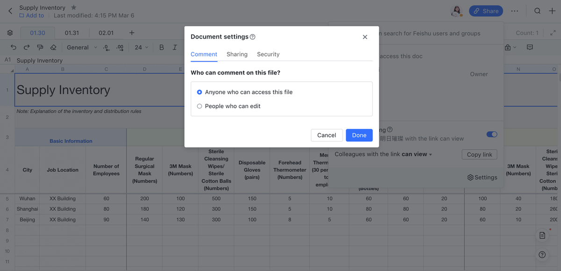Add a new sheet with plus icon

click(x=132, y=33)
